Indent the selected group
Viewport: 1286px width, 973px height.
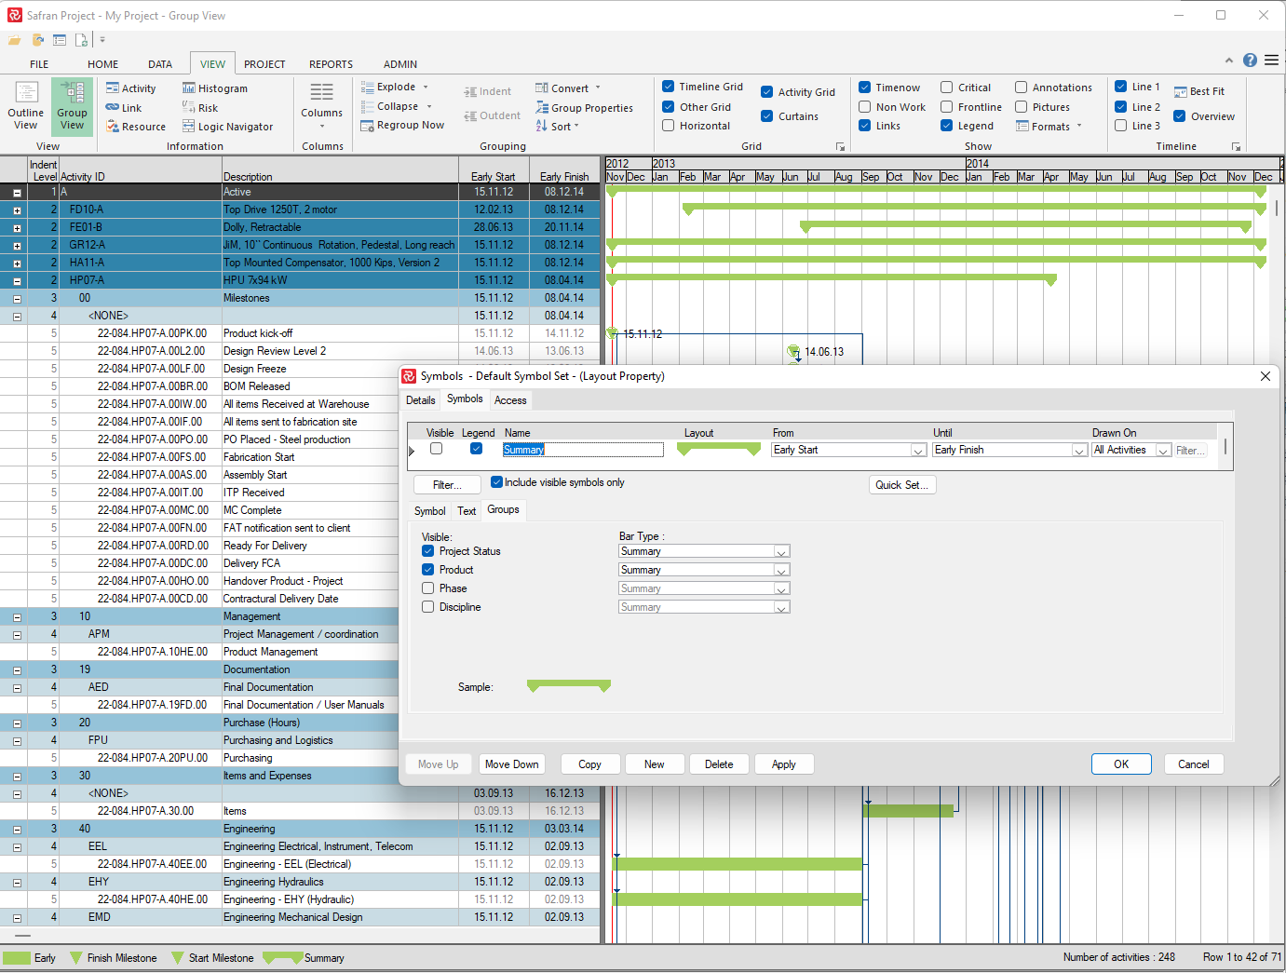click(x=487, y=91)
